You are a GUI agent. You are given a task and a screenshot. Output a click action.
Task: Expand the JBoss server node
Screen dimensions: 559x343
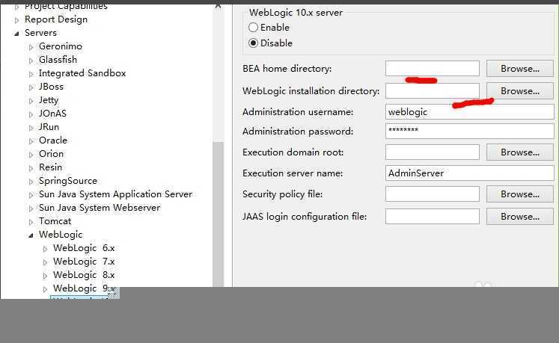(x=31, y=87)
